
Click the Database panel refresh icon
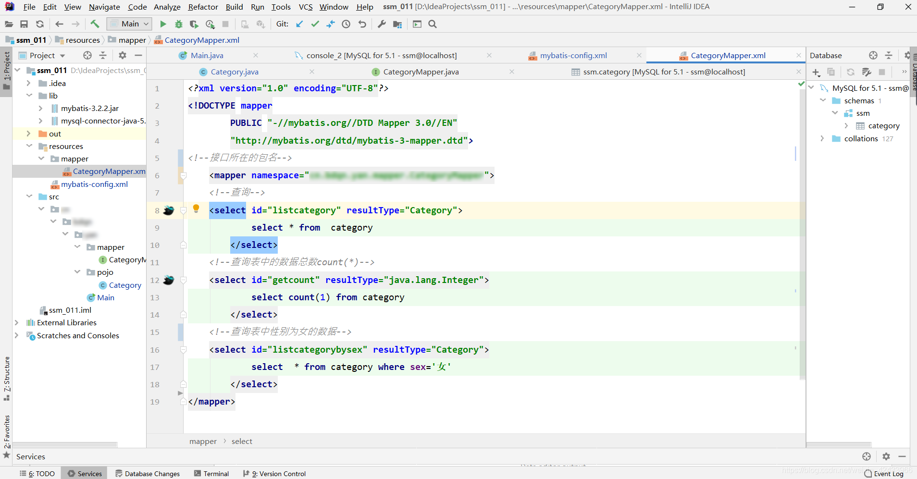pyautogui.click(x=850, y=72)
